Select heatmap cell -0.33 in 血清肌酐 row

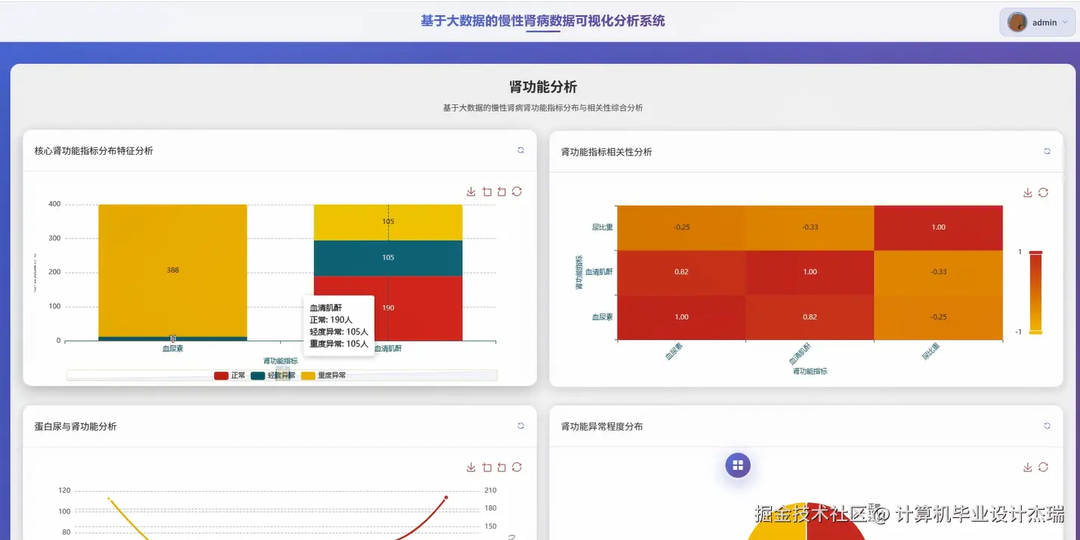click(939, 272)
